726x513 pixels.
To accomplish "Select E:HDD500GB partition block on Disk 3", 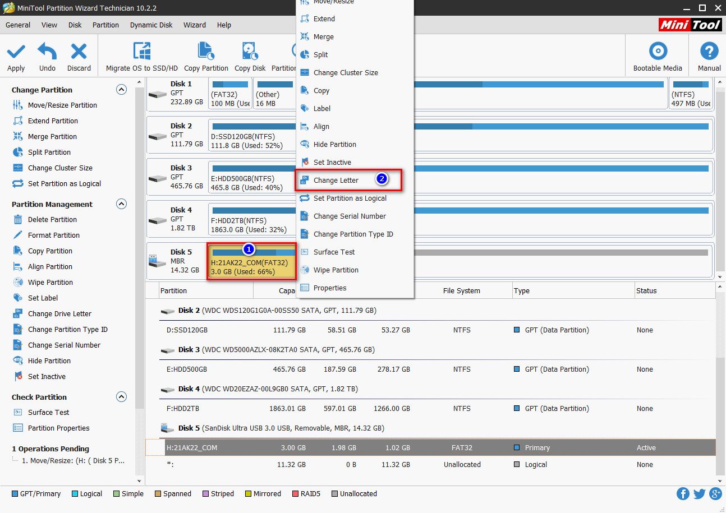I will tap(252, 178).
